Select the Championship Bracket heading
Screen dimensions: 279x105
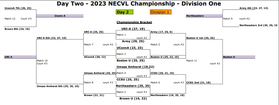click(x=134, y=22)
